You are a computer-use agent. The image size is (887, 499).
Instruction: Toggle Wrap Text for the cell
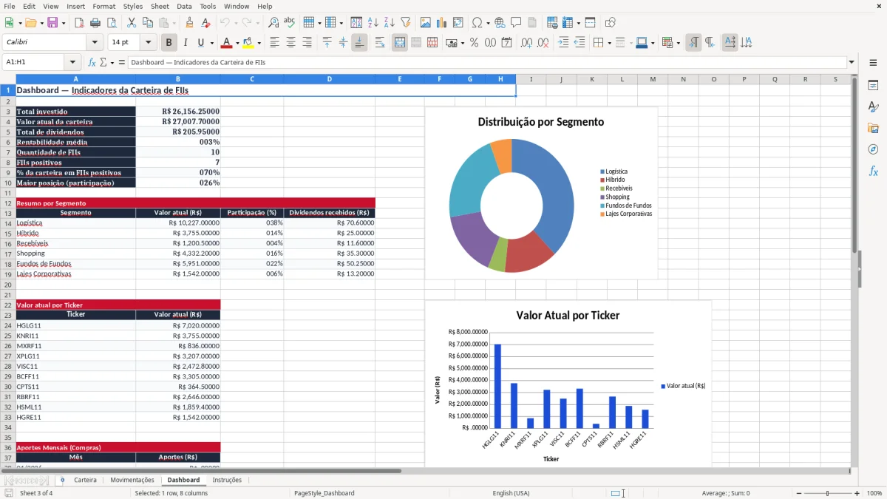(x=380, y=43)
